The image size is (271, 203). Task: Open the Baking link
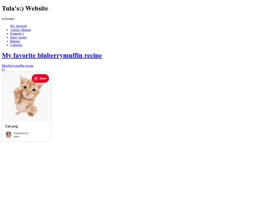point(15,41)
